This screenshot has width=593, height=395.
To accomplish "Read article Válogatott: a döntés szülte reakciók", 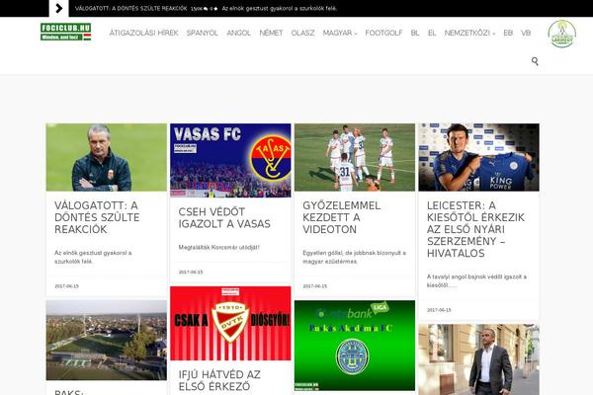I will coord(97,217).
